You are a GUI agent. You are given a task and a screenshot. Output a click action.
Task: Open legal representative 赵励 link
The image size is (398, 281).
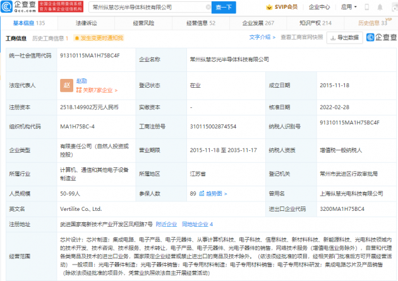coord(81,81)
